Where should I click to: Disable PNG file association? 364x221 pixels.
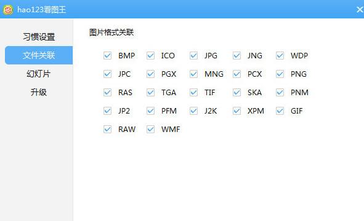click(x=280, y=74)
